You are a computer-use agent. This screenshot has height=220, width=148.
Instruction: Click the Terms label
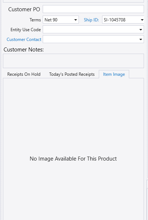coord(35,20)
